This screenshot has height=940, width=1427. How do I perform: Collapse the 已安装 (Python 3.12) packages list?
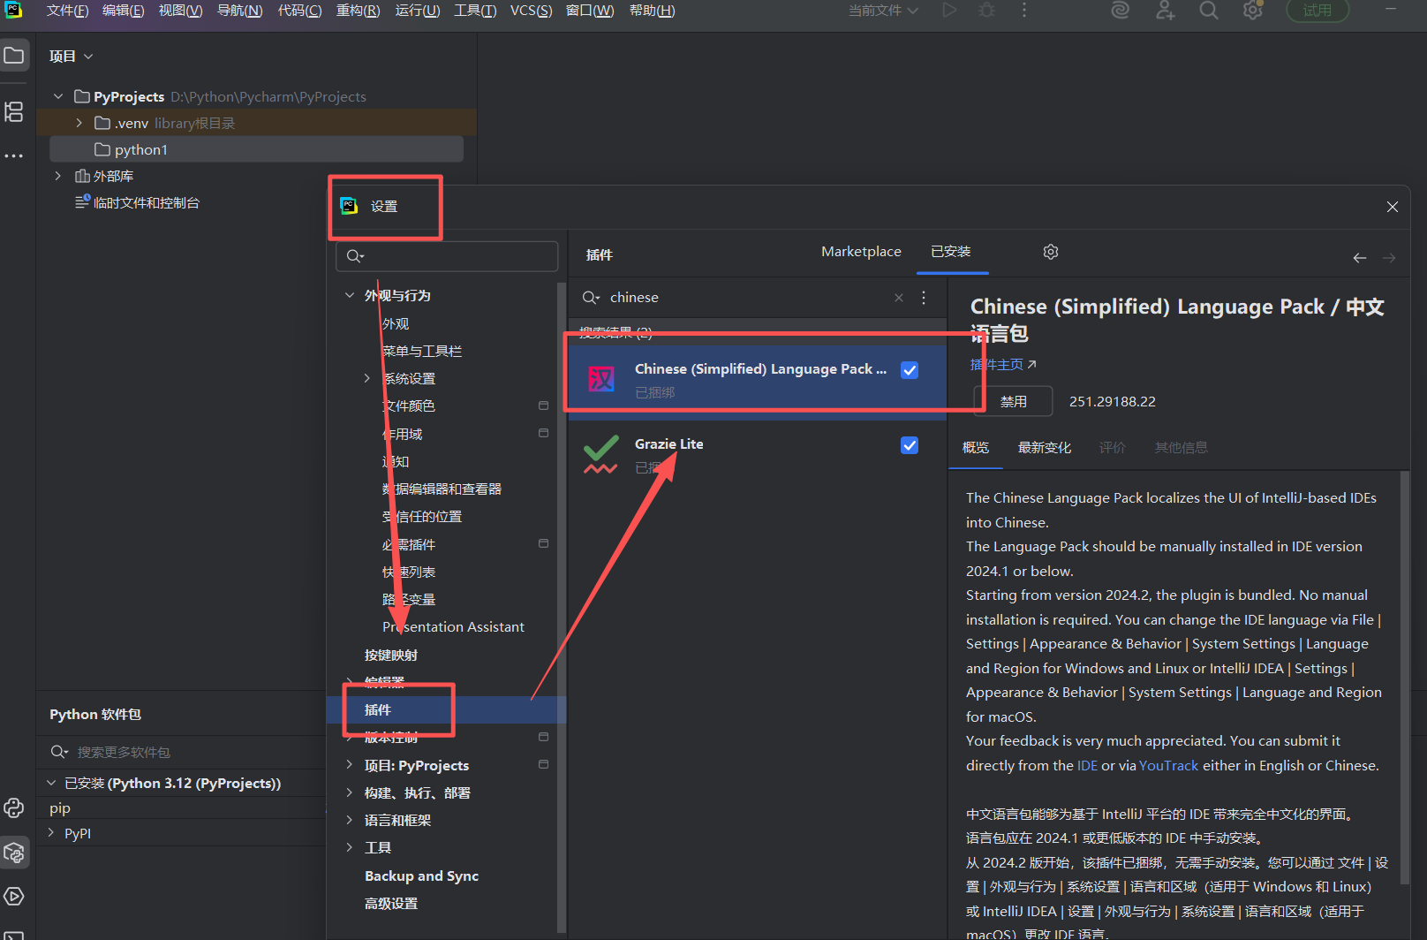[51, 783]
